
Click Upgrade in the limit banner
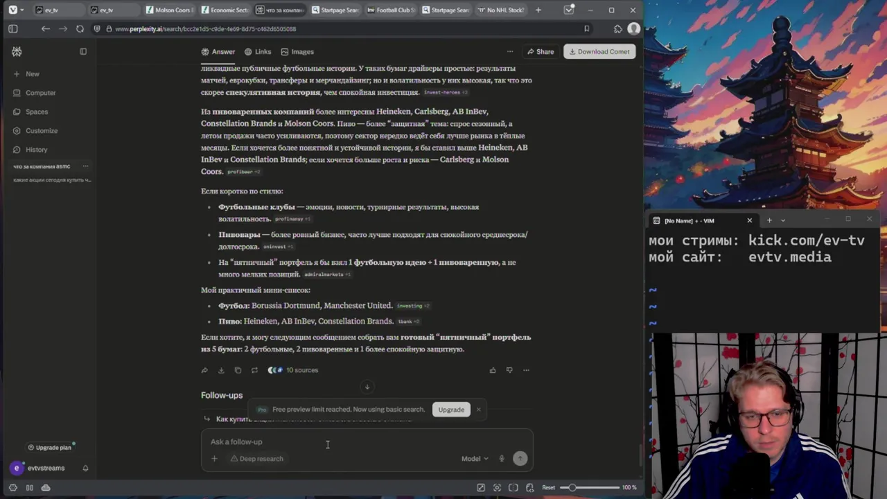451,410
